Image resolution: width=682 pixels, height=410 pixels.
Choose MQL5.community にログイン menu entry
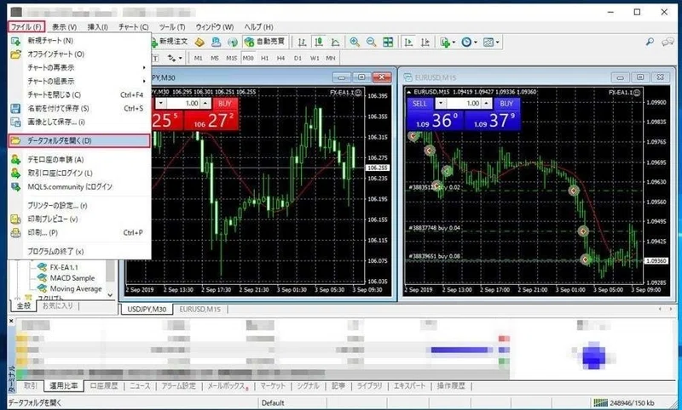pos(79,186)
